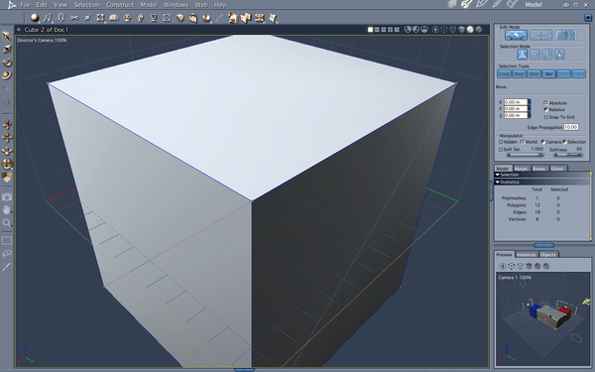Click the Z field stepper arrows
Viewport: 595px width, 372px height.
click(530, 115)
